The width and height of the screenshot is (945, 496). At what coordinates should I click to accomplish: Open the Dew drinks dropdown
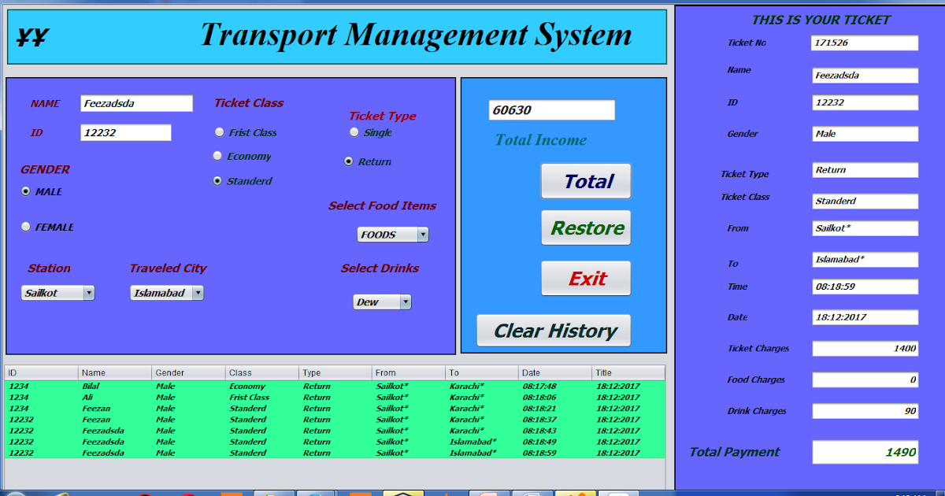[x=382, y=302]
